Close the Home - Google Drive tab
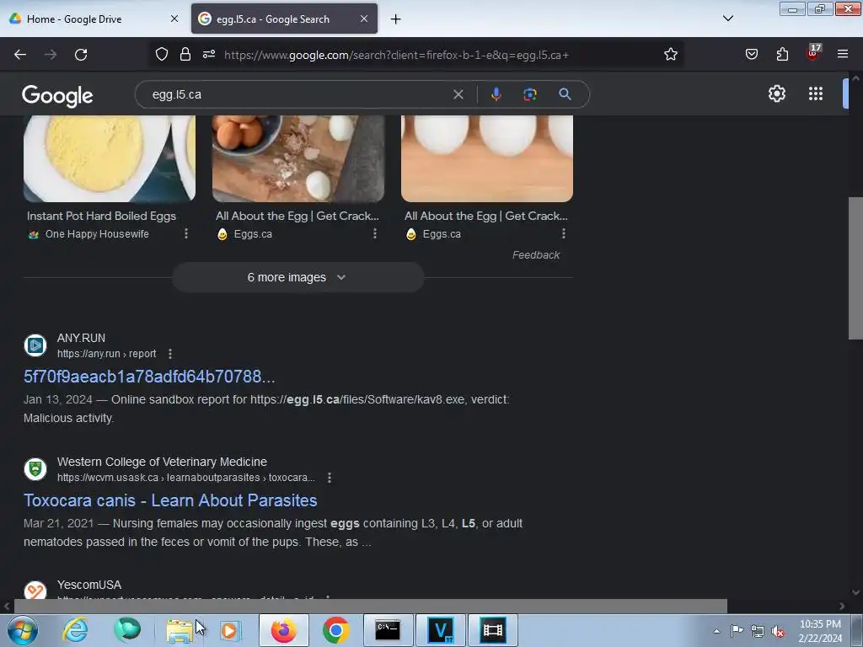The height and width of the screenshot is (647, 863). [x=174, y=19]
